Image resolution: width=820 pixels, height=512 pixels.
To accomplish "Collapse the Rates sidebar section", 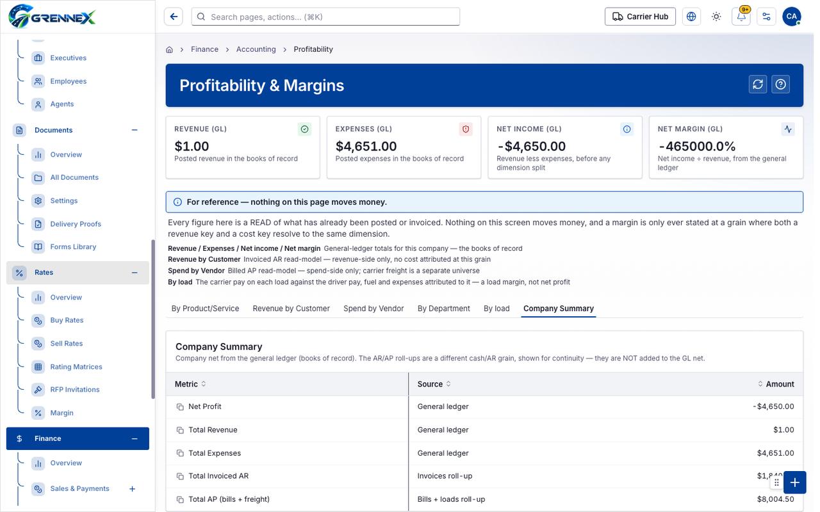I will [135, 273].
